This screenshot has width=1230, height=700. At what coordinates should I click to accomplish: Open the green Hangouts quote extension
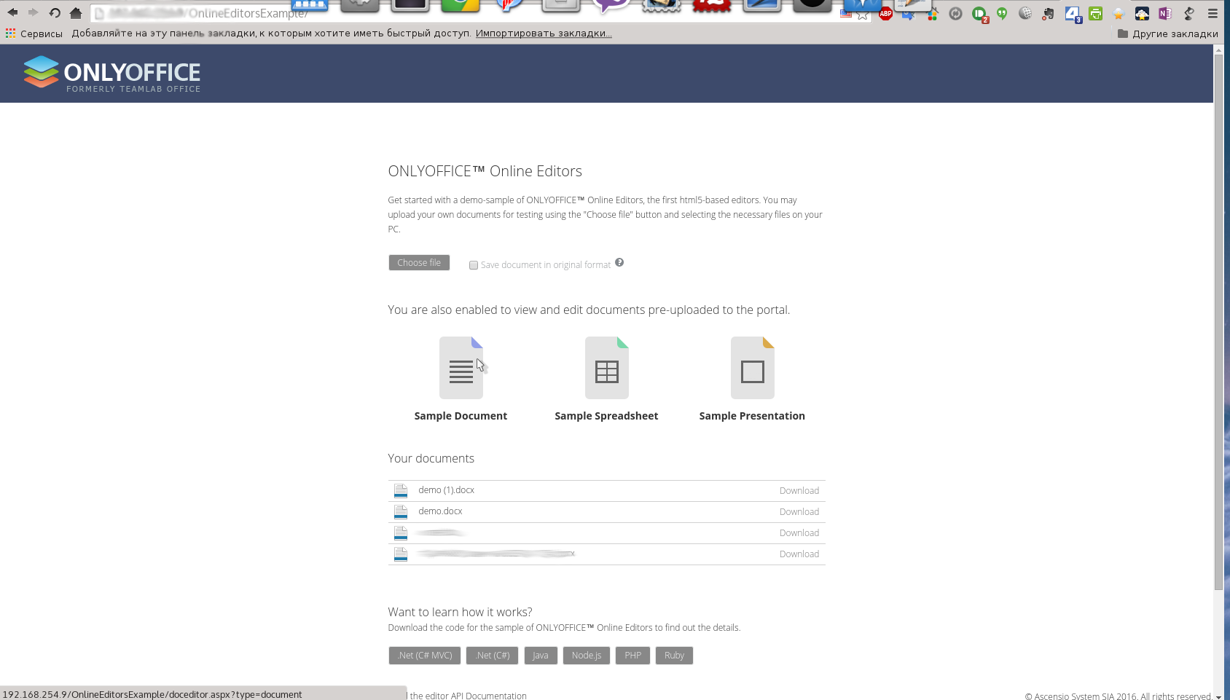(x=1003, y=13)
